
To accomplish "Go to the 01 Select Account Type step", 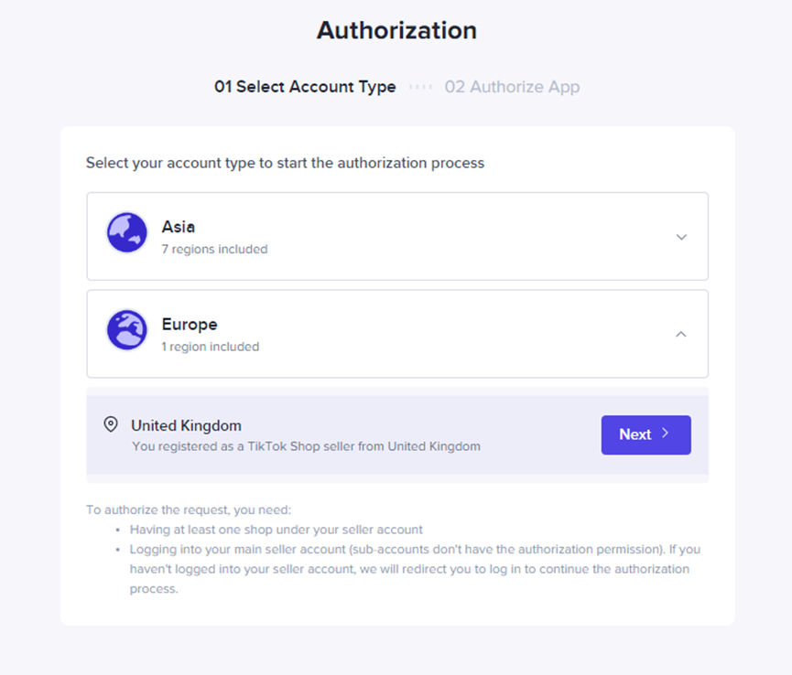I will pos(305,87).
